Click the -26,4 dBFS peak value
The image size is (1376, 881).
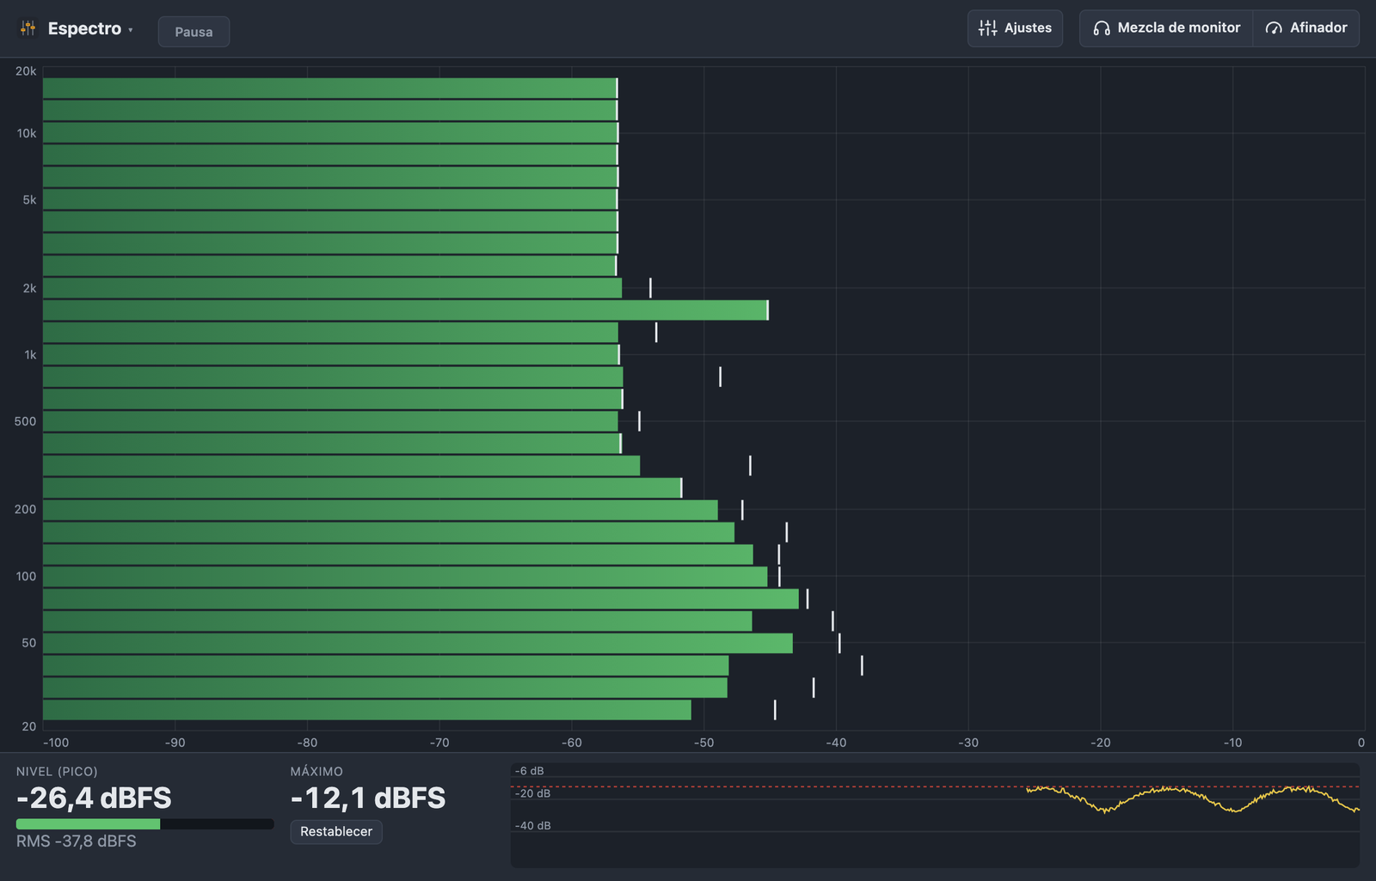tap(94, 798)
